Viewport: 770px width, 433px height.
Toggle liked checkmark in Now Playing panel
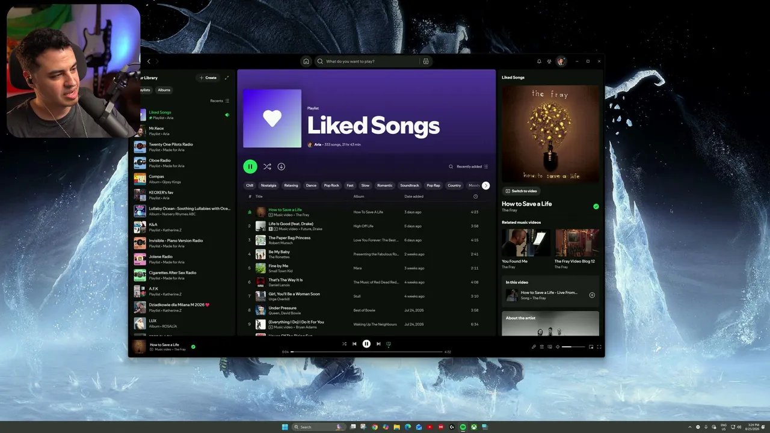(x=596, y=206)
